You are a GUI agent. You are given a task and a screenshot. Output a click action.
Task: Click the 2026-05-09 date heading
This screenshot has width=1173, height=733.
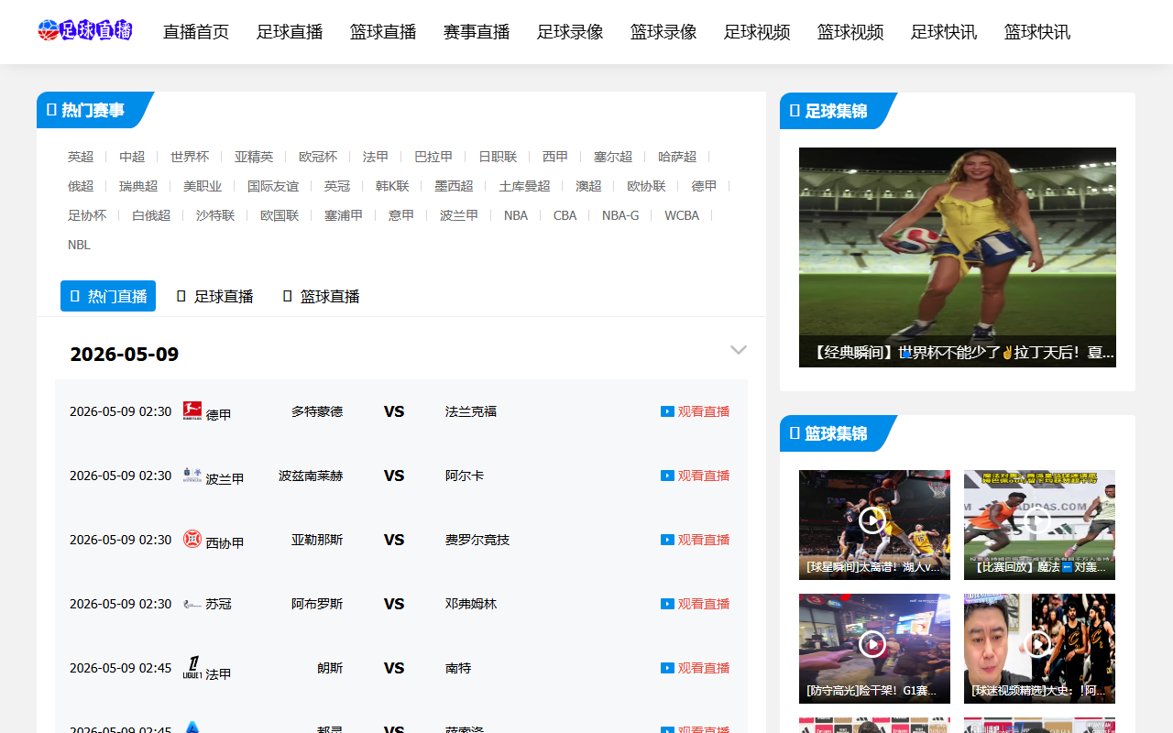[125, 355]
